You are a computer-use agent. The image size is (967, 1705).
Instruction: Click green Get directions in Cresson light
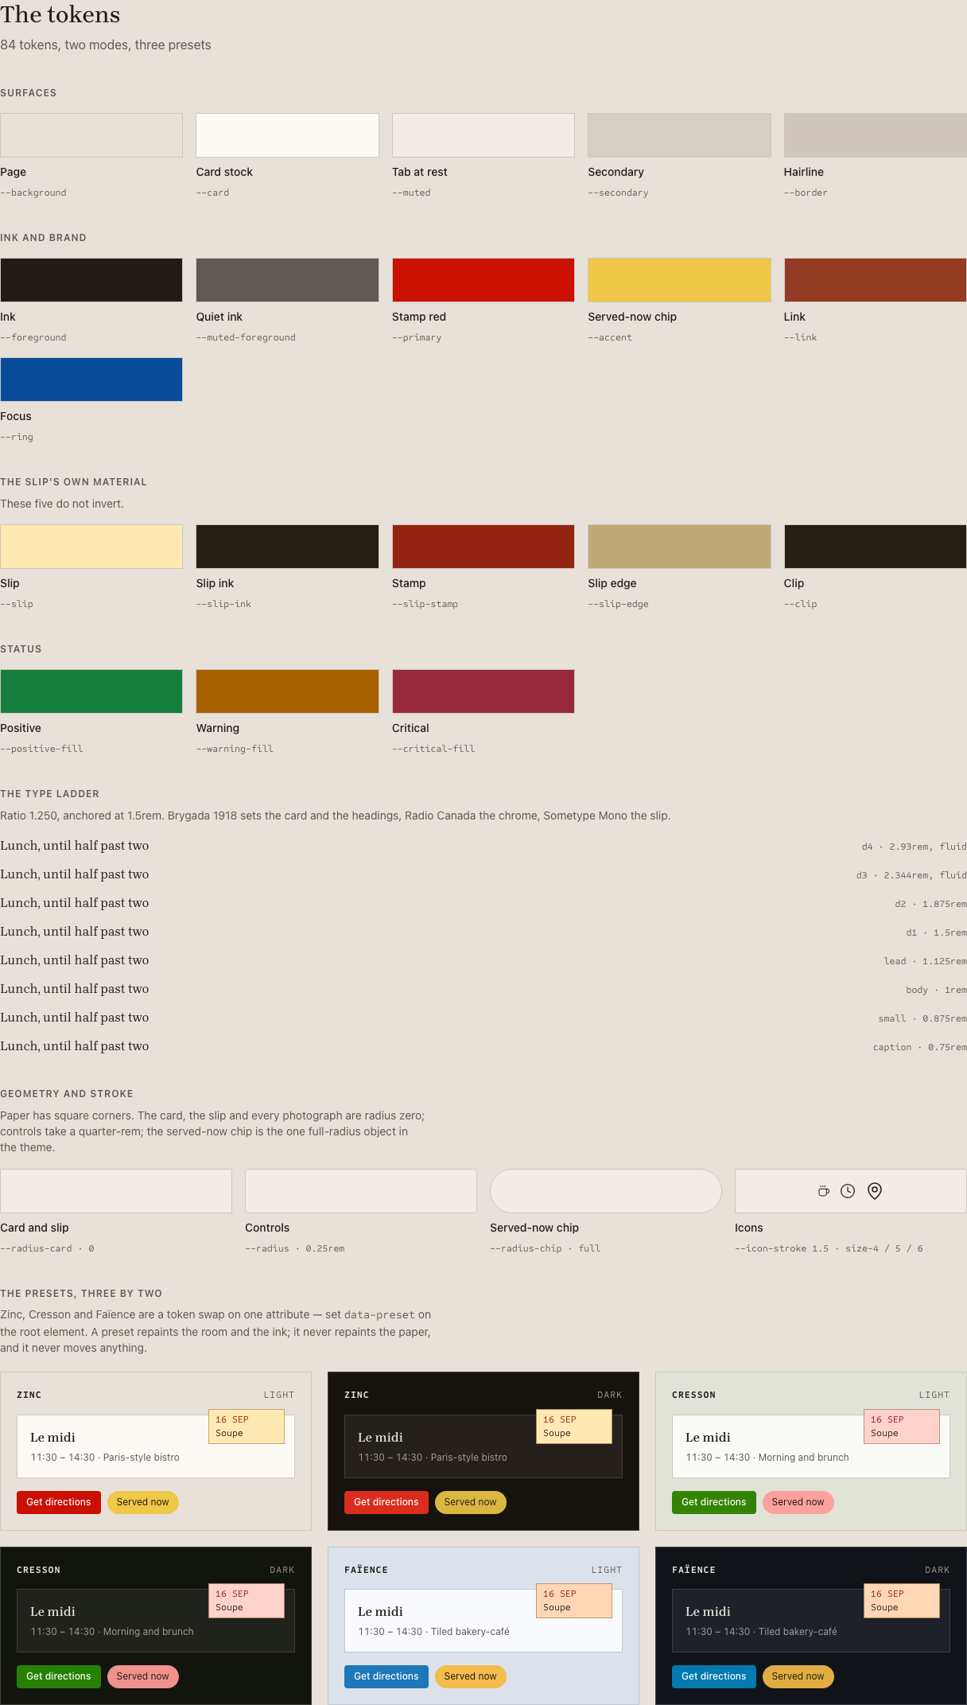point(714,1502)
